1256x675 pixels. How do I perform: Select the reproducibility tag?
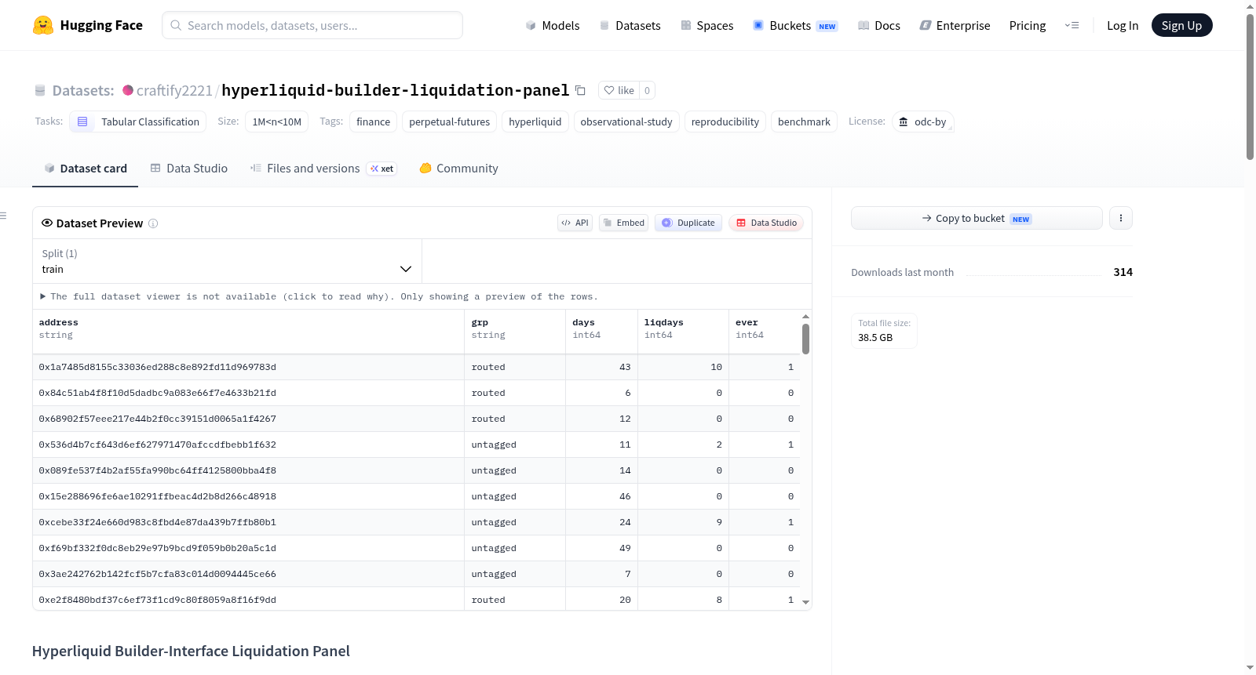point(725,122)
